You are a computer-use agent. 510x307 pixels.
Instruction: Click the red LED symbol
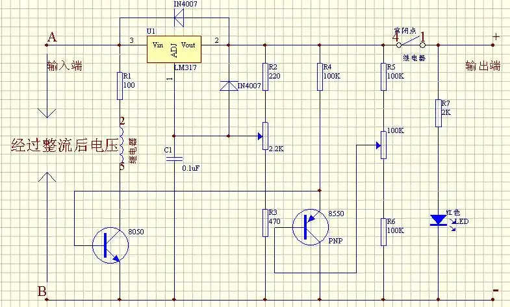click(439, 220)
